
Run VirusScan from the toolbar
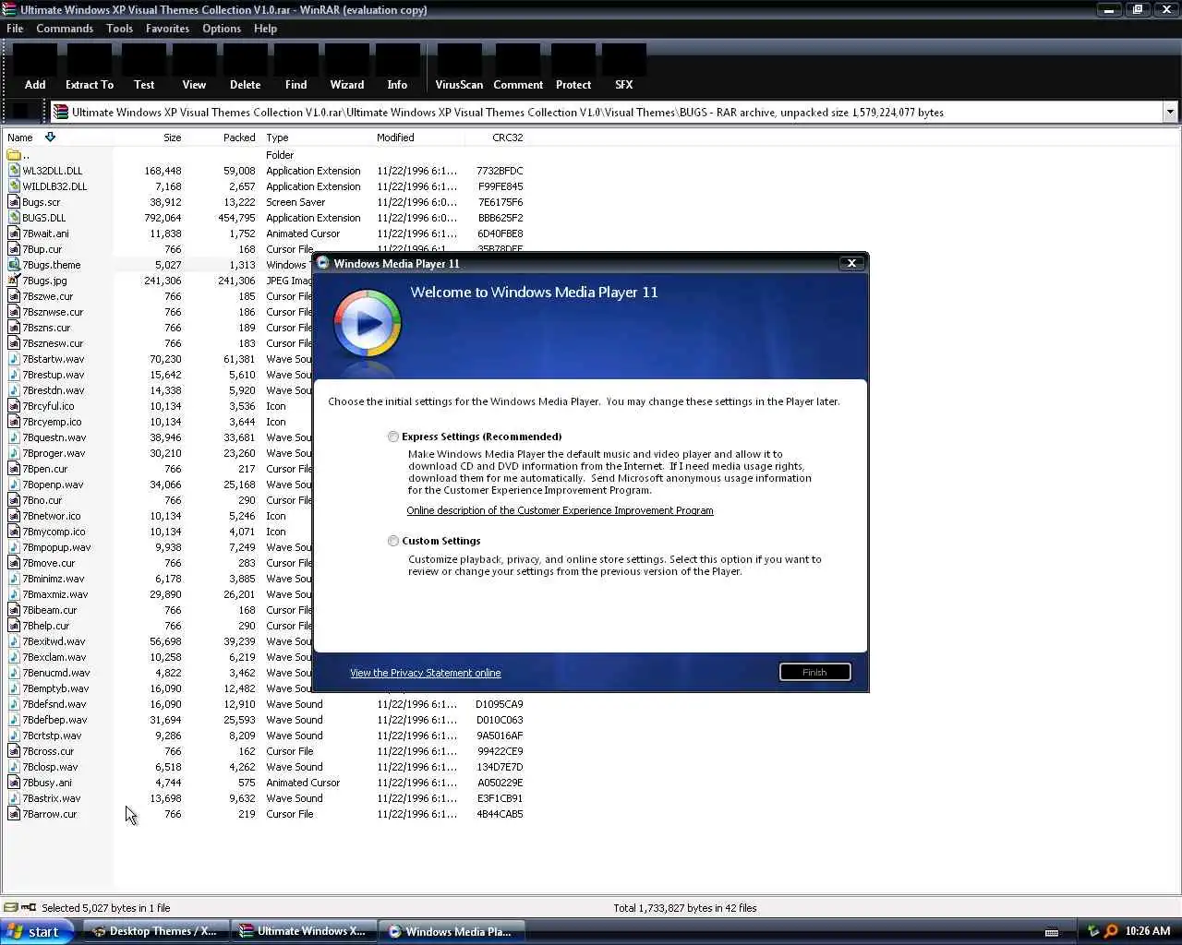[x=459, y=67]
